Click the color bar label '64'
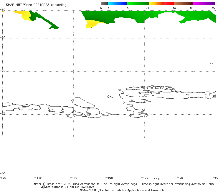The image size is (218, 192). click(192, 8)
